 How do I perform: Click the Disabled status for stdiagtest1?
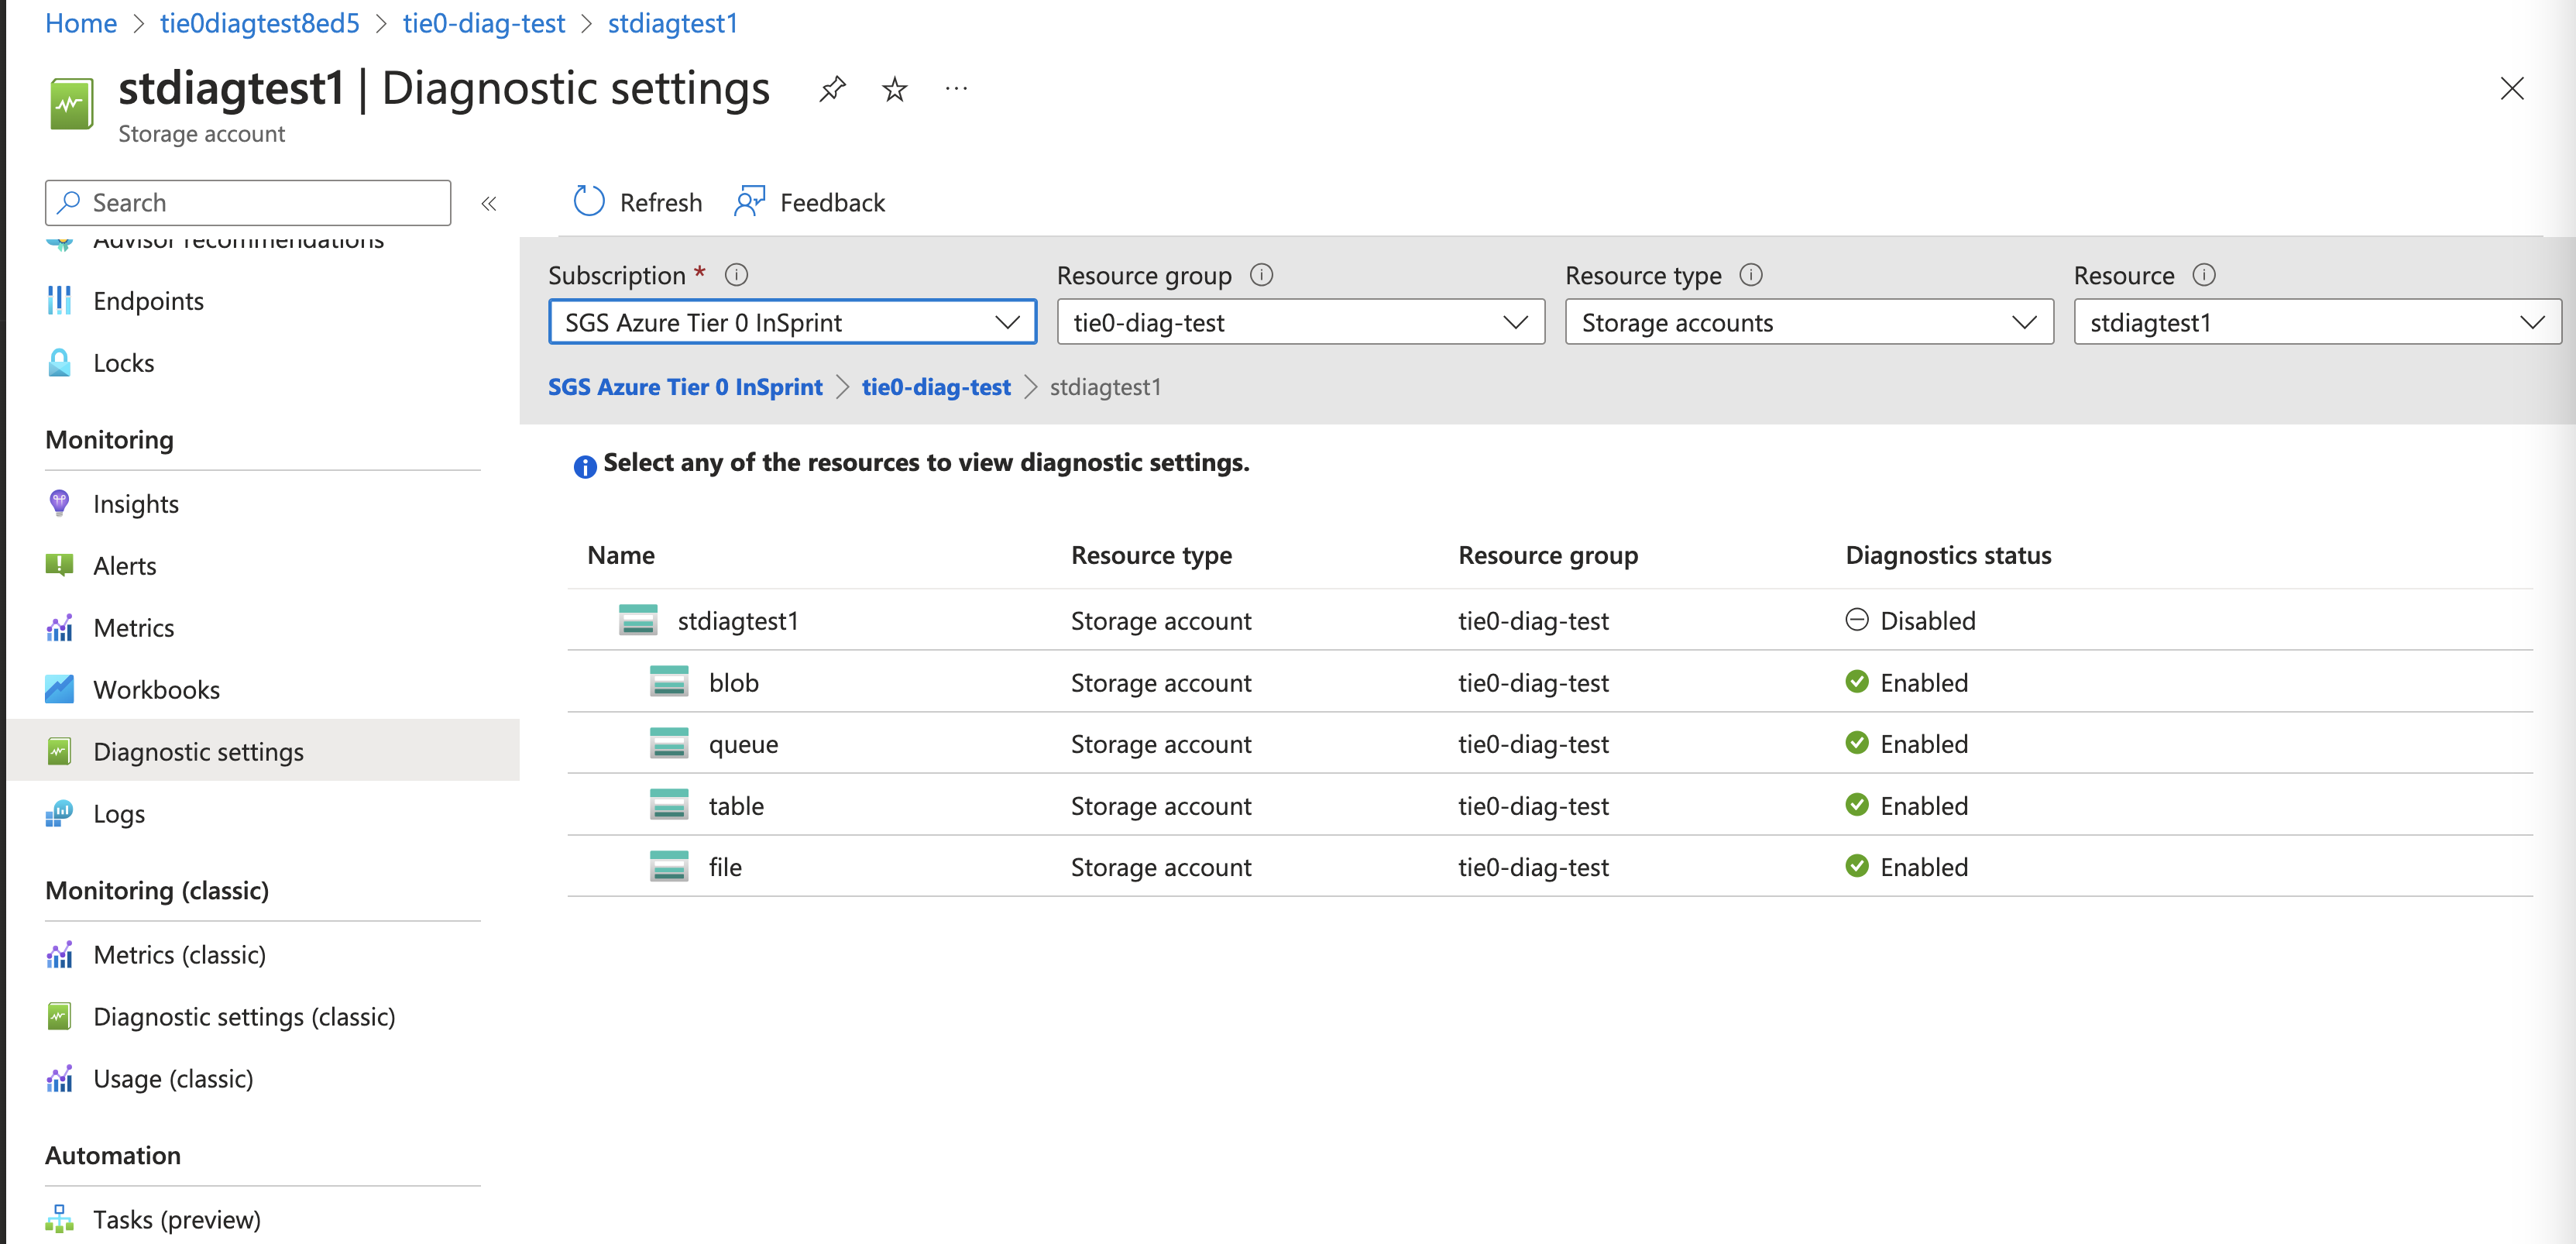pos(1910,621)
